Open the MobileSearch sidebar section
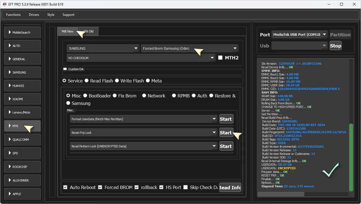 click(x=22, y=32)
